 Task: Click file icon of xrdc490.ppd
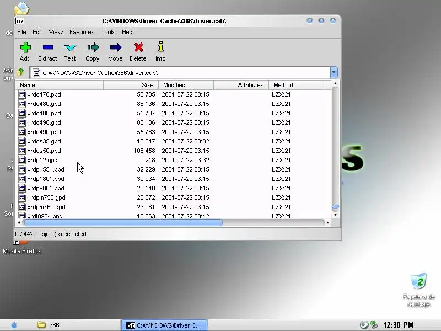coord(22,132)
